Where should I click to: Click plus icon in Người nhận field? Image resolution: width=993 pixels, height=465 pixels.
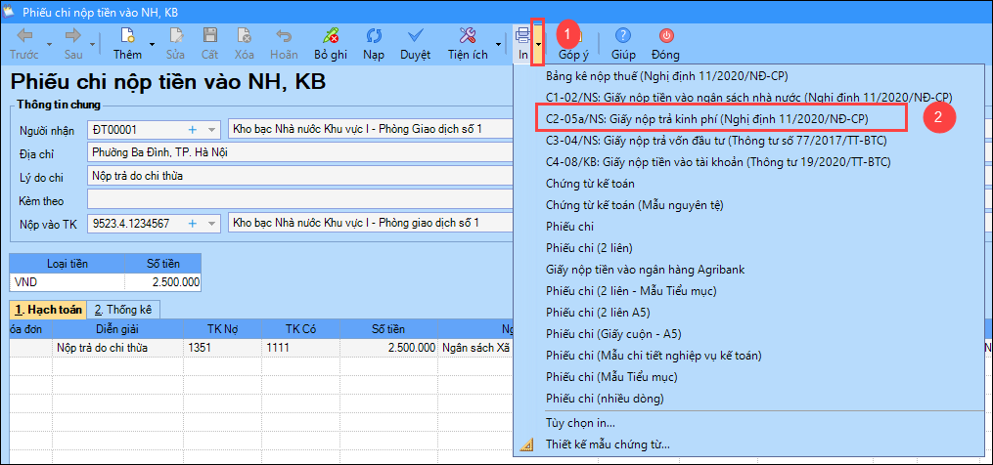(193, 130)
